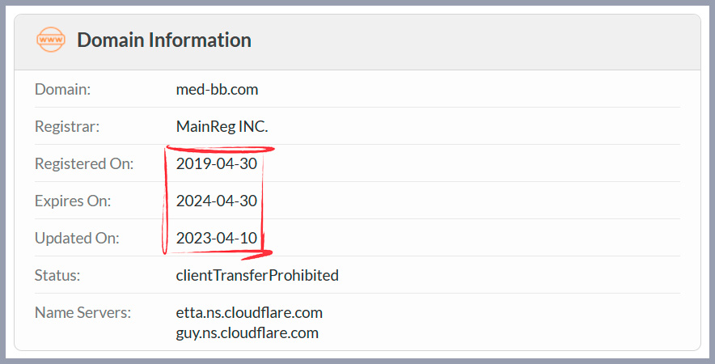The height and width of the screenshot is (364, 715).
Task: Click the red box's top edge
Action: pyautogui.click(x=220, y=149)
